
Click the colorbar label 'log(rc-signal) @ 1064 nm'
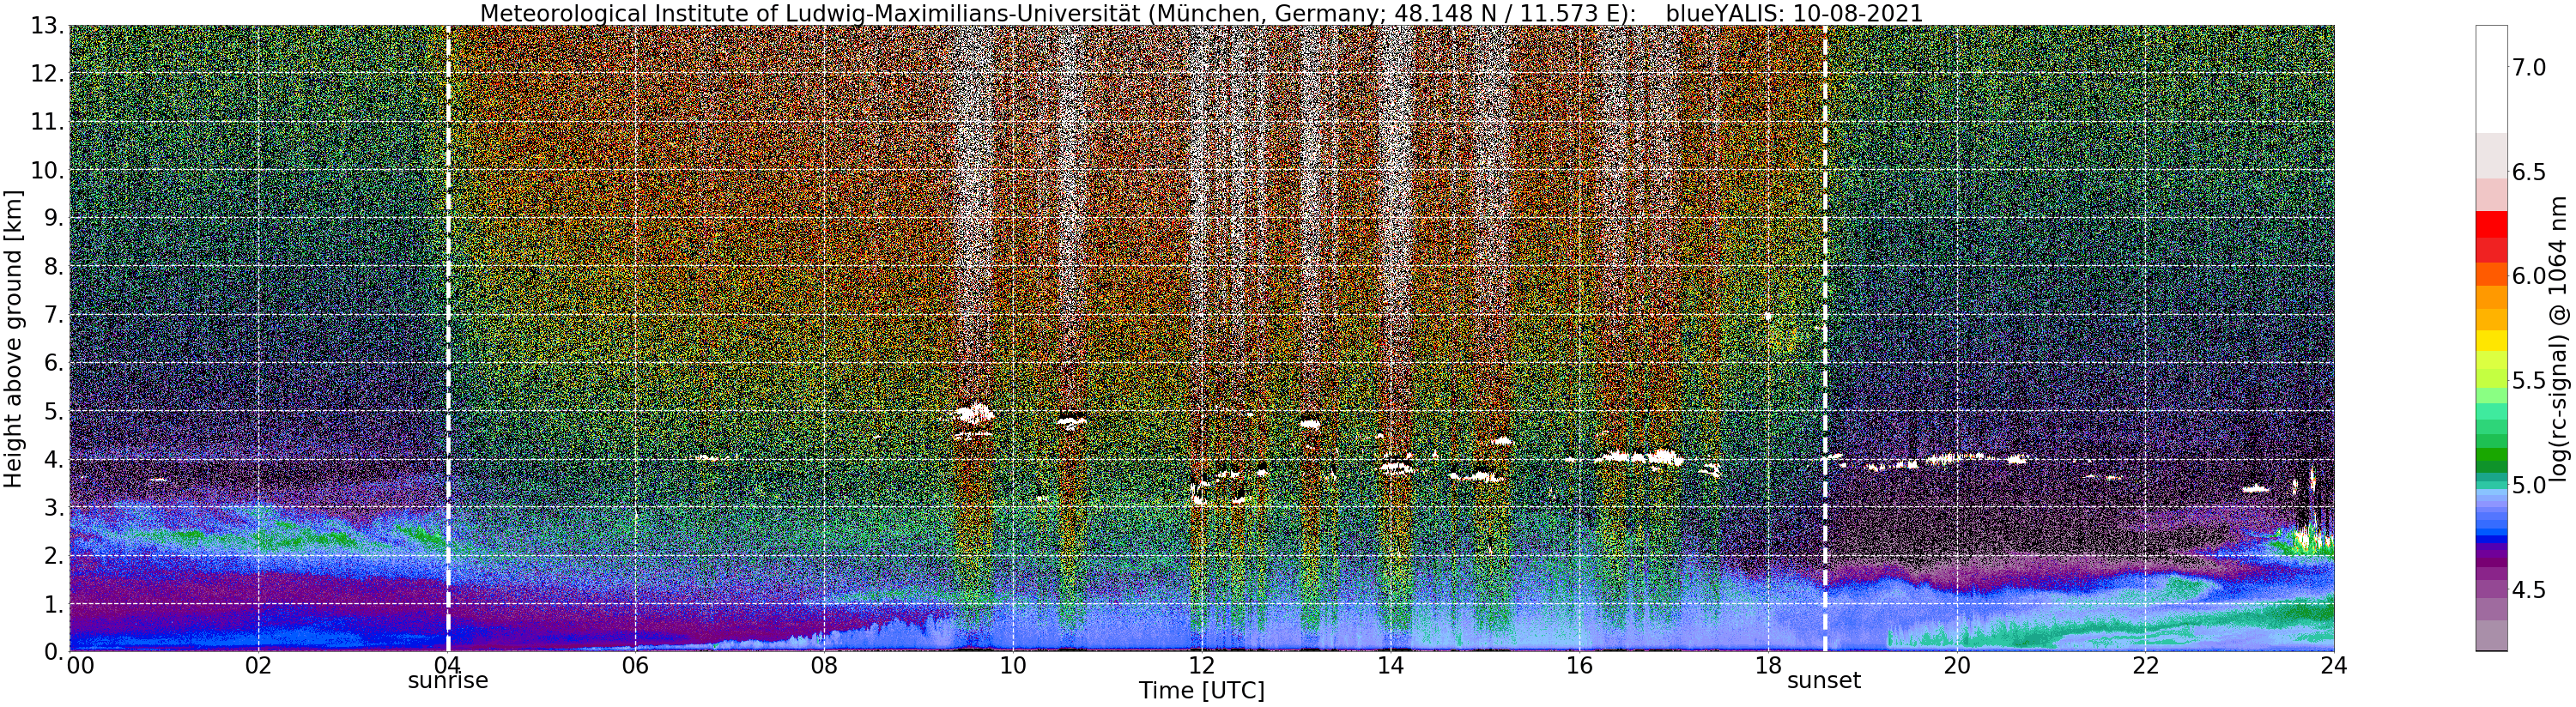click(x=2560, y=337)
